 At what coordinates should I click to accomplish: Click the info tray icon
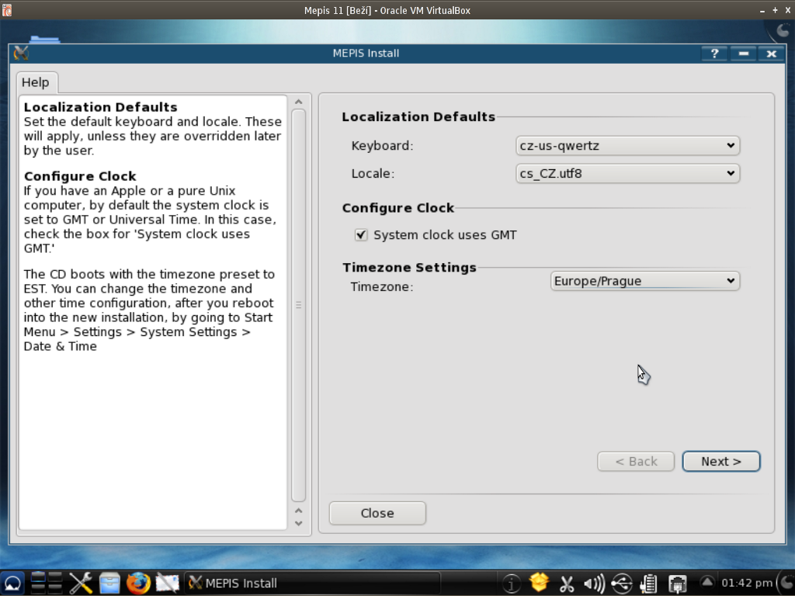click(x=511, y=584)
